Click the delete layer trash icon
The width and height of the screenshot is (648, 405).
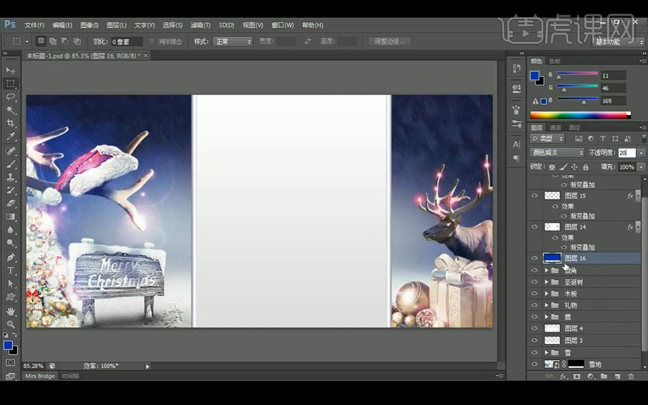[x=631, y=376]
